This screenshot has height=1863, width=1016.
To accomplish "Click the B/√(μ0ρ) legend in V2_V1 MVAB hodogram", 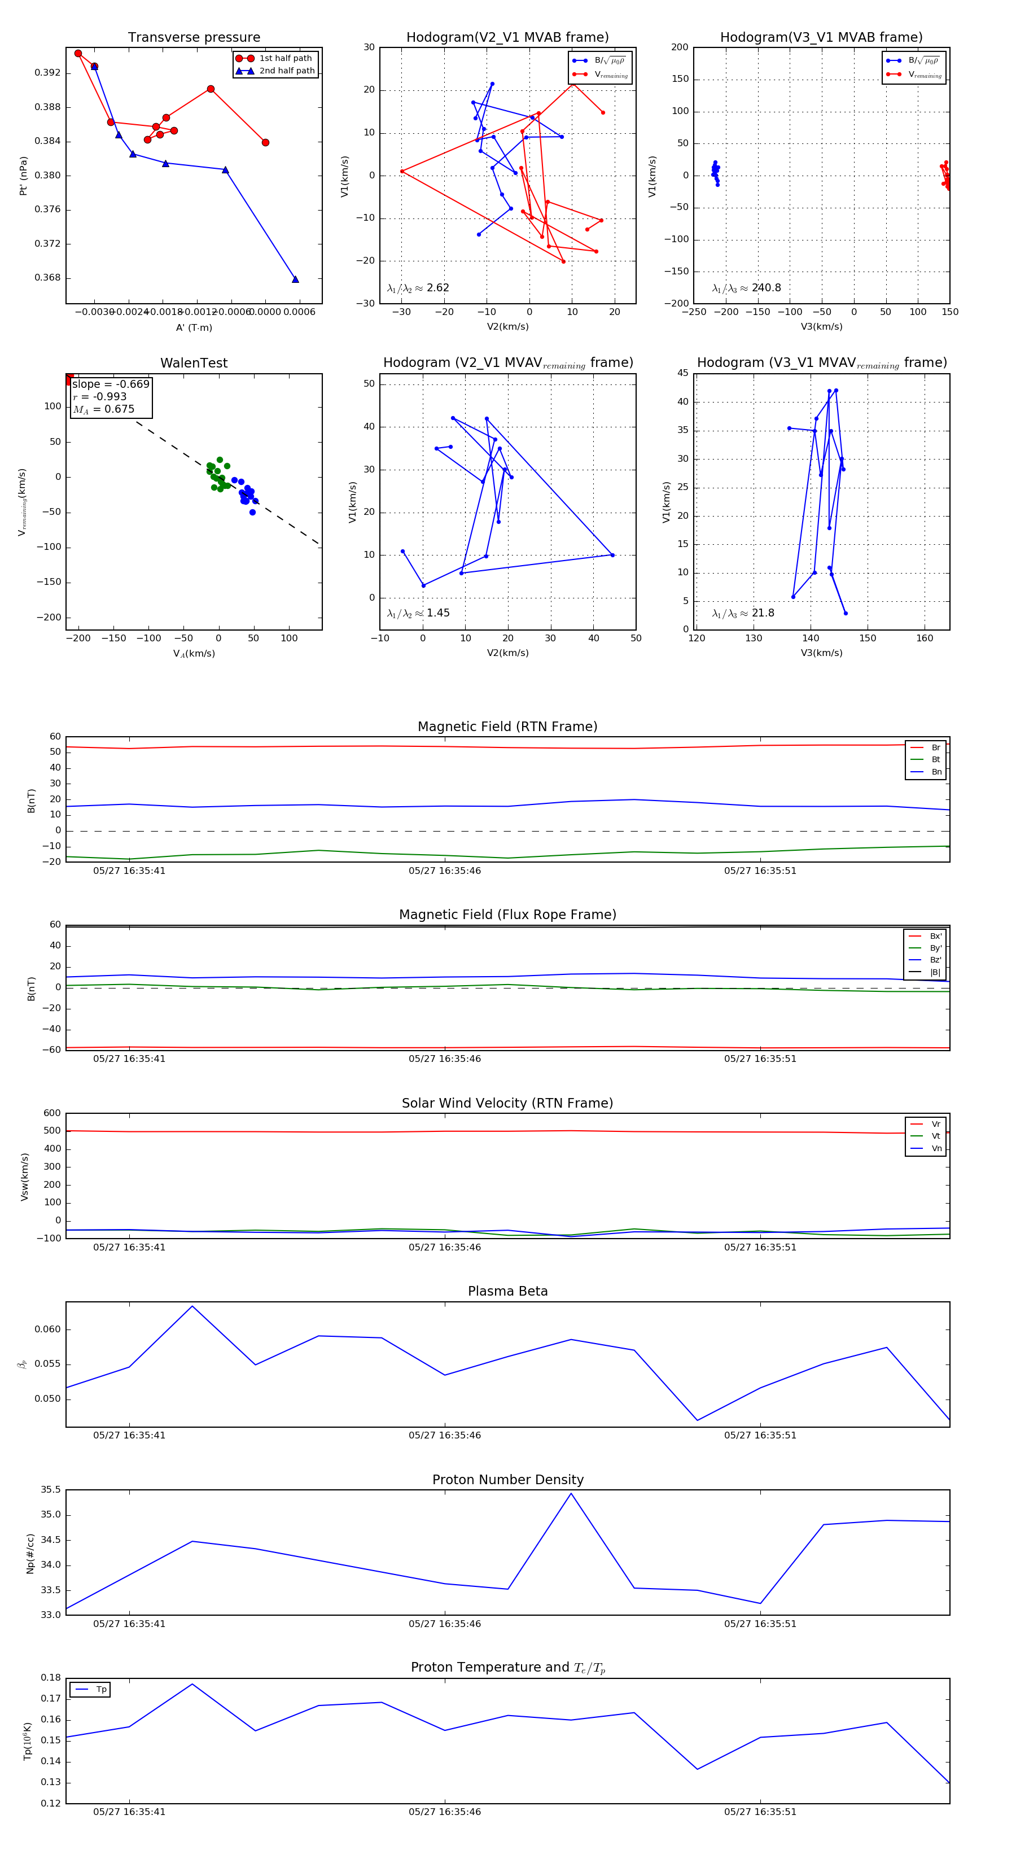I will tap(599, 61).
